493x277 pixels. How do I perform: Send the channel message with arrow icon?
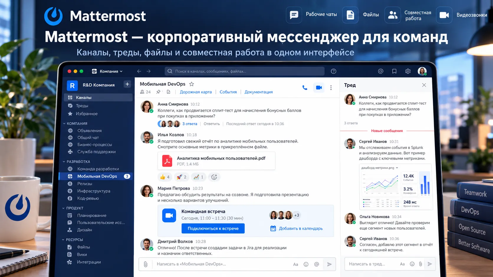point(329,264)
